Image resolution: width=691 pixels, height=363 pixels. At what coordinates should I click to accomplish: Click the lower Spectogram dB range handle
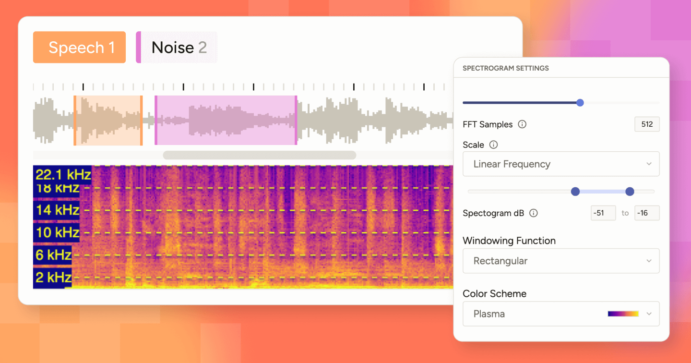(575, 191)
